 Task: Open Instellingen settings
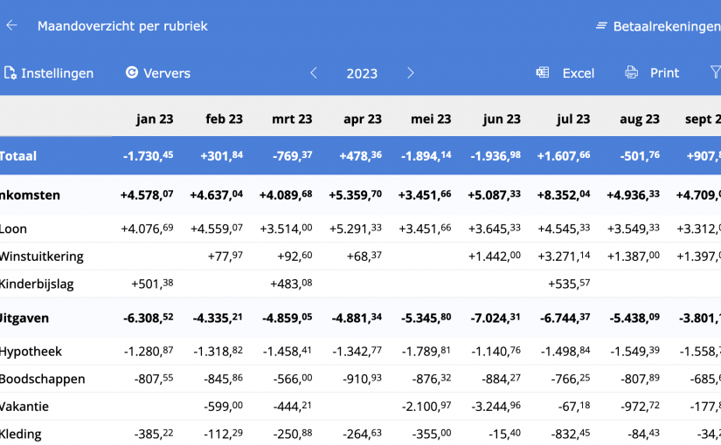(x=48, y=73)
